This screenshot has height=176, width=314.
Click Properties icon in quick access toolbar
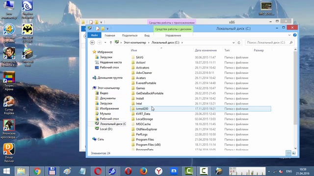[x=98, y=28]
